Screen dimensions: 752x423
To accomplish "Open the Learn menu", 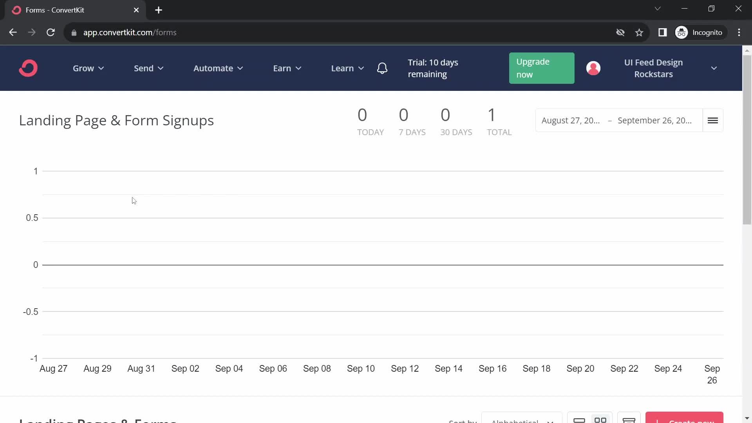I will [x=347, y=68].
